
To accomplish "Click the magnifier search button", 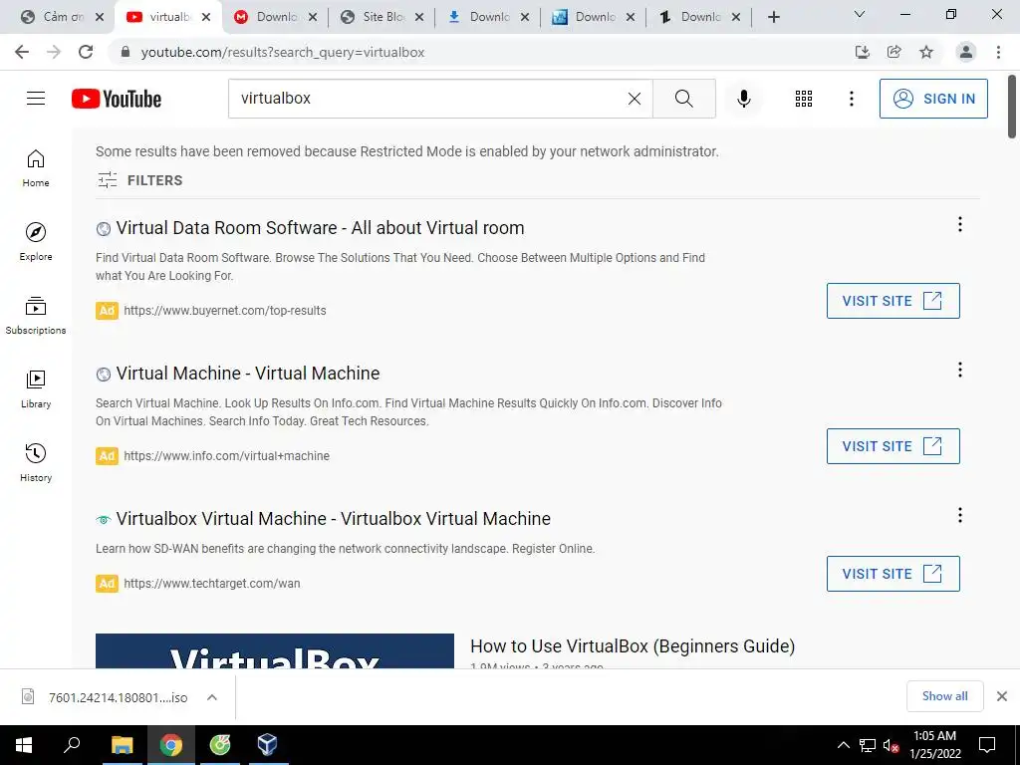I will click(x=683, y=99).
